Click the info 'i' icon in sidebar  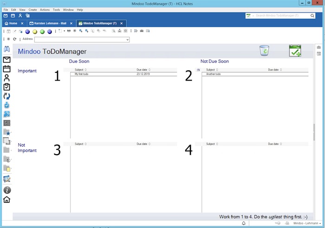click(7, 190)
